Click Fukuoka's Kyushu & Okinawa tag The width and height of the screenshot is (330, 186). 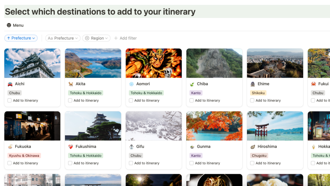(24, 156)
